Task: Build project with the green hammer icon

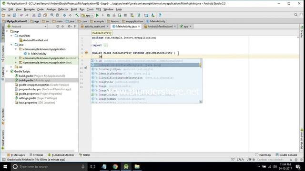Action: [x=77, y=15]
